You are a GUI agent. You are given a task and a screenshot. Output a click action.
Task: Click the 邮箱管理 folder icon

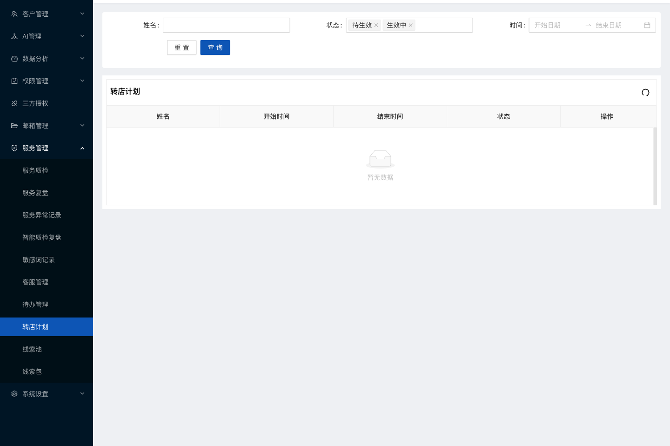click(14, 126)
